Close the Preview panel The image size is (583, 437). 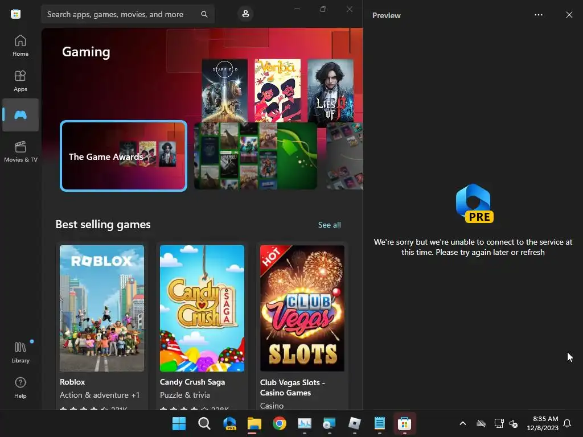[x=569, y=15]
